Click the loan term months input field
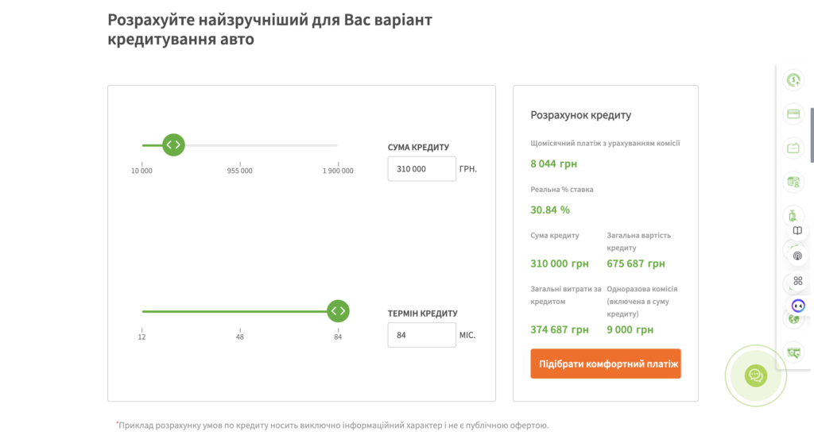814x435 pixels. pos(421,335)
